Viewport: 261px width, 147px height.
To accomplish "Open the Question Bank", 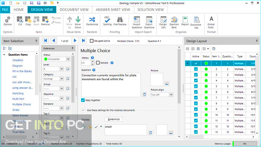I will point(174,22).
